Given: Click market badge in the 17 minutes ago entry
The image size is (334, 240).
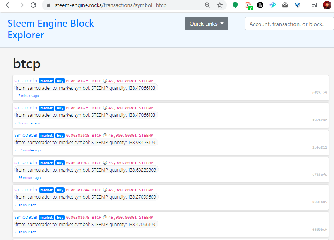Looking at the screenshot, I should 46,108.
